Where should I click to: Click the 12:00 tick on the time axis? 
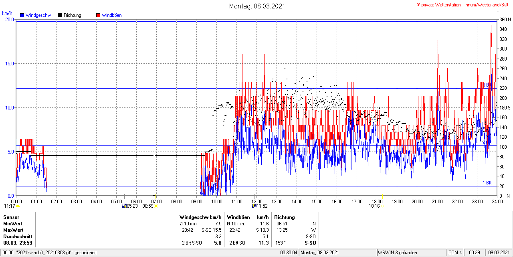257,202
